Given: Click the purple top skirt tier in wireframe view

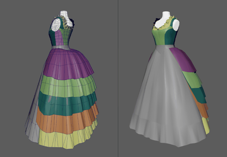Looking at the screenshot, I should click(x=68, y=63).
